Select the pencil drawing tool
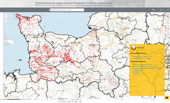Image resolution: width=170 pixels, height=103 pixels. tap(168, 32)
